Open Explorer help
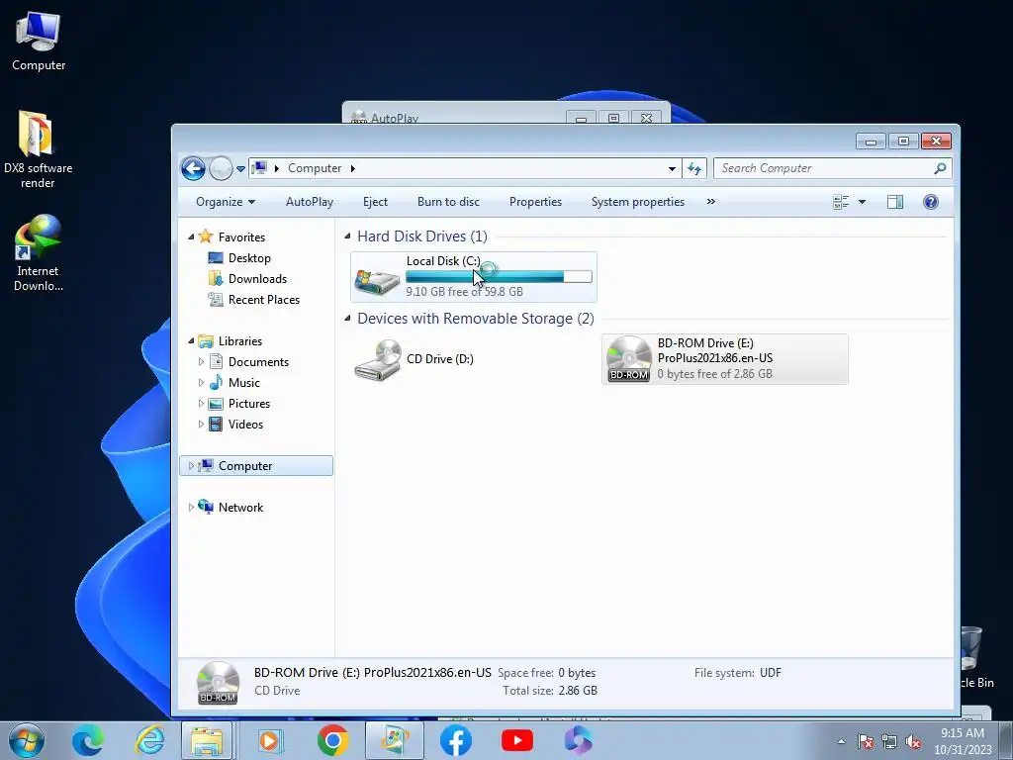This screenshot has height=760, width=1013. tap(930, 202)
